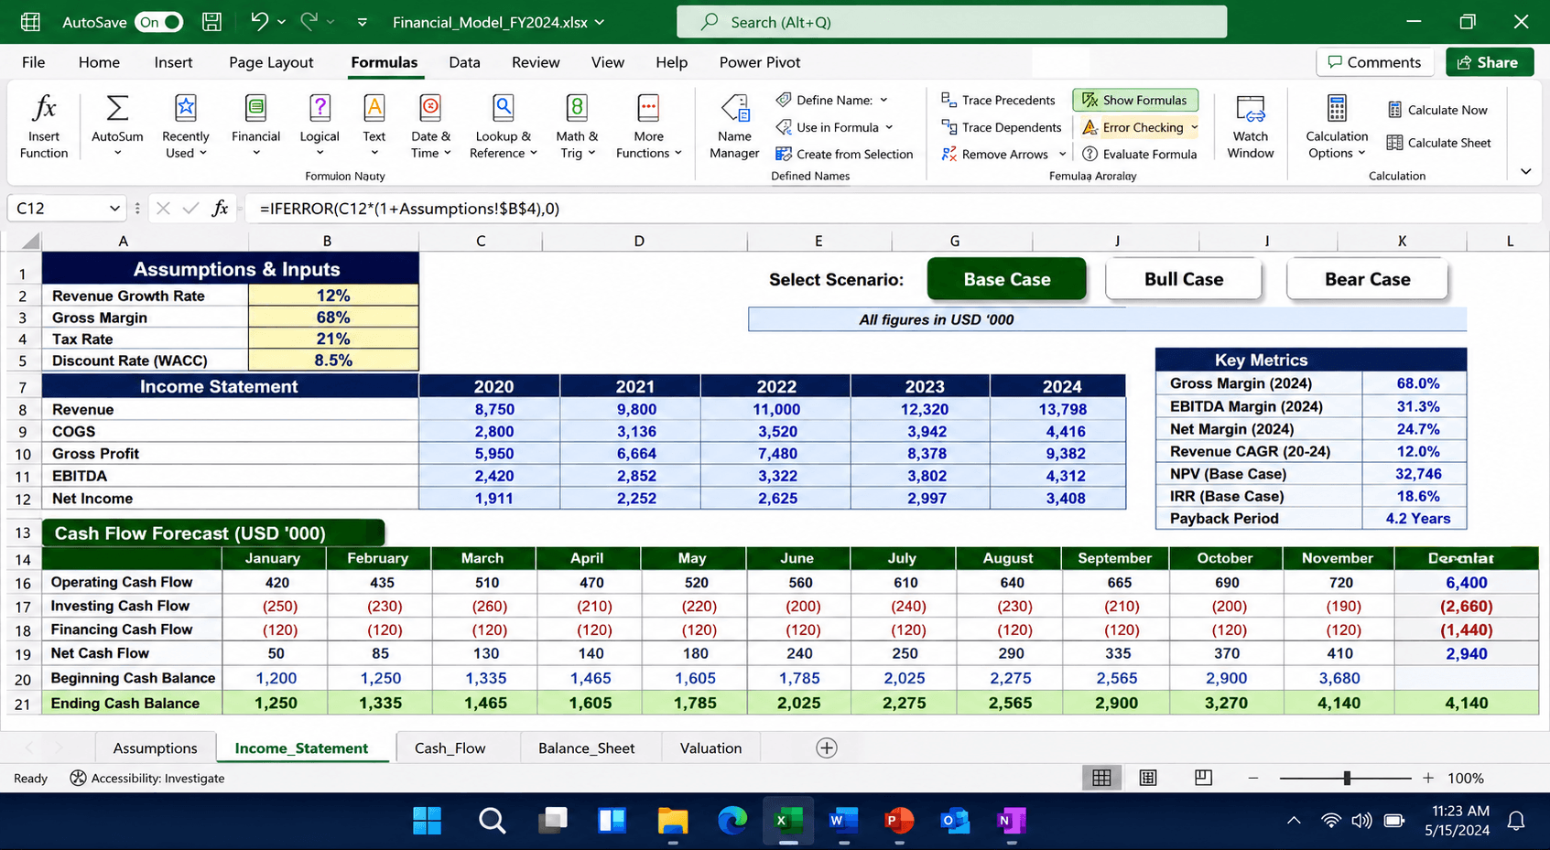
Task: Open the More Functions menu
Action: tap(648, 125)
